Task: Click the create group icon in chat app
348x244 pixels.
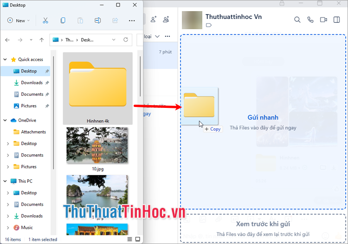Action: 166,19
